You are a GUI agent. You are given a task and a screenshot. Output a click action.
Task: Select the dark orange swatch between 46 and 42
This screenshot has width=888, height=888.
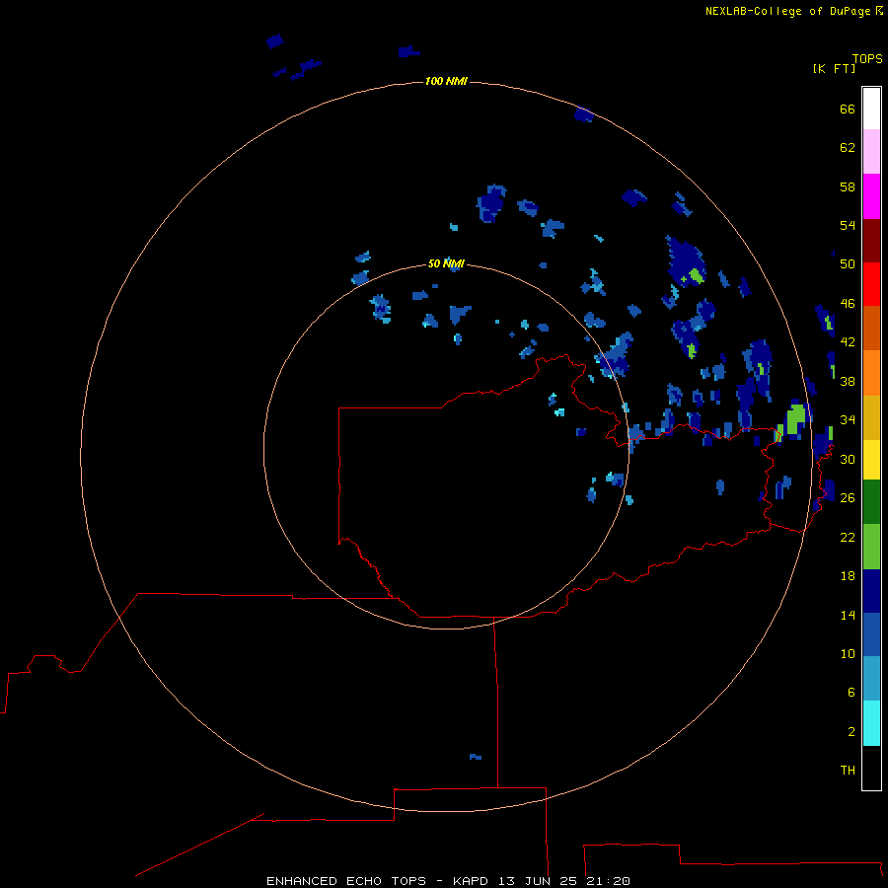click(871, 328)
